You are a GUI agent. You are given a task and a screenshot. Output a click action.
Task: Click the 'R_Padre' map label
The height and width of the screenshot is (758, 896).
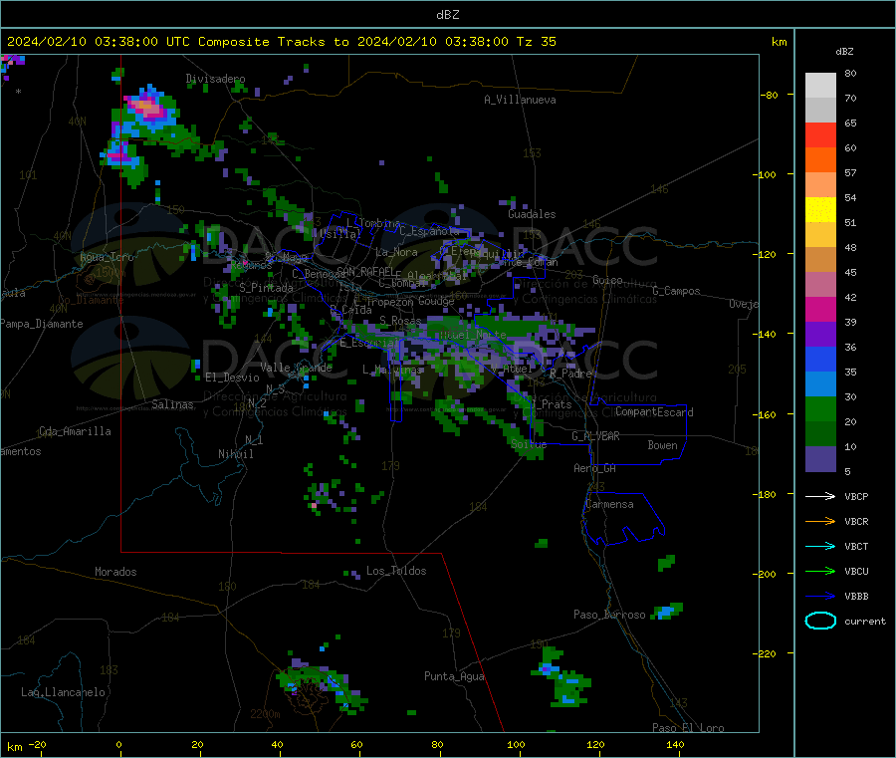(x=570, y=374)
